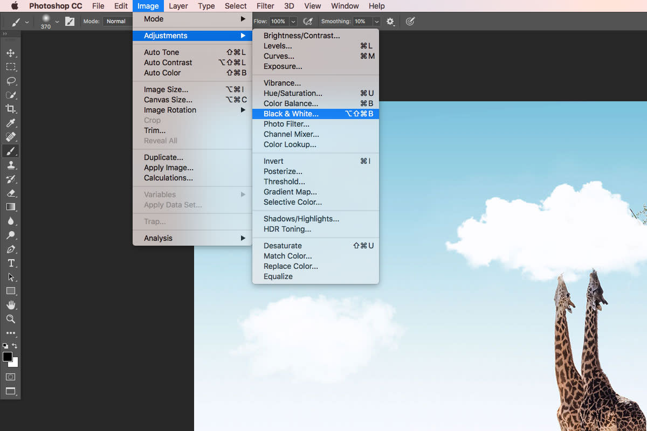The image size is (647, 431).
Task: Select the Path Selection tool
Action: pyautogui.click(x=11, y=277)
